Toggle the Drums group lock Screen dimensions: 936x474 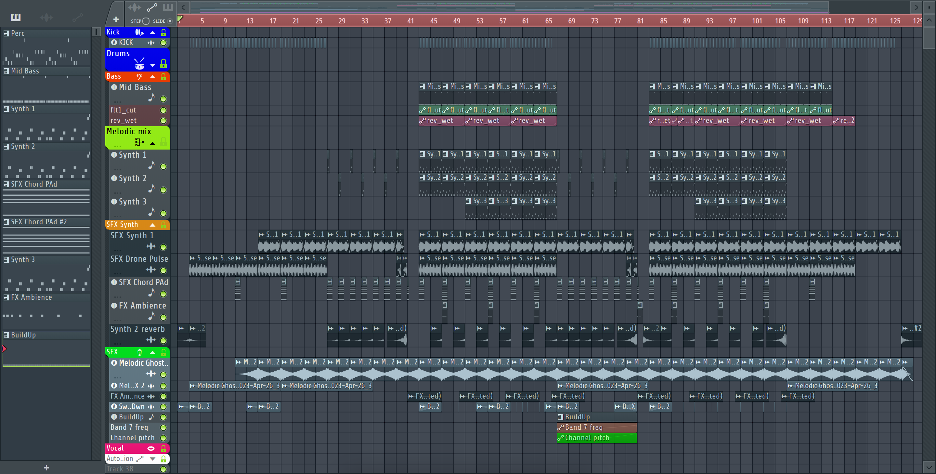pyautogui.click(x=163, y=64)
